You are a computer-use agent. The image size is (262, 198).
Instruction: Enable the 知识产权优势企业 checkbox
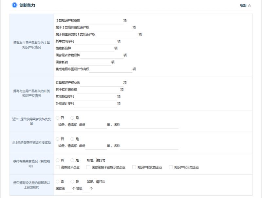pos(134,168)
